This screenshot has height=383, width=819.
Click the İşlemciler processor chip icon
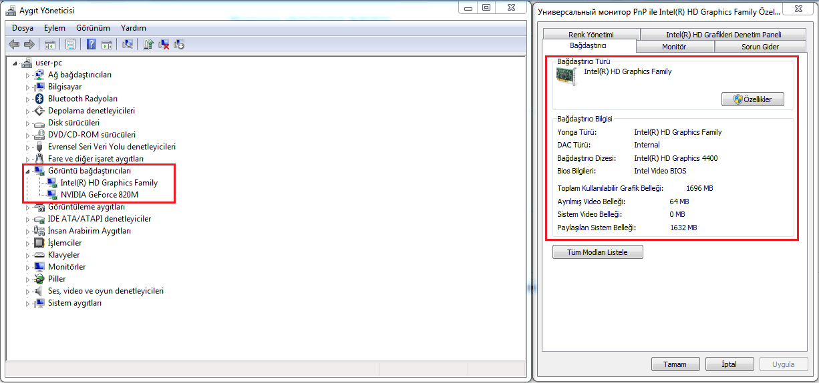point(39,243)
